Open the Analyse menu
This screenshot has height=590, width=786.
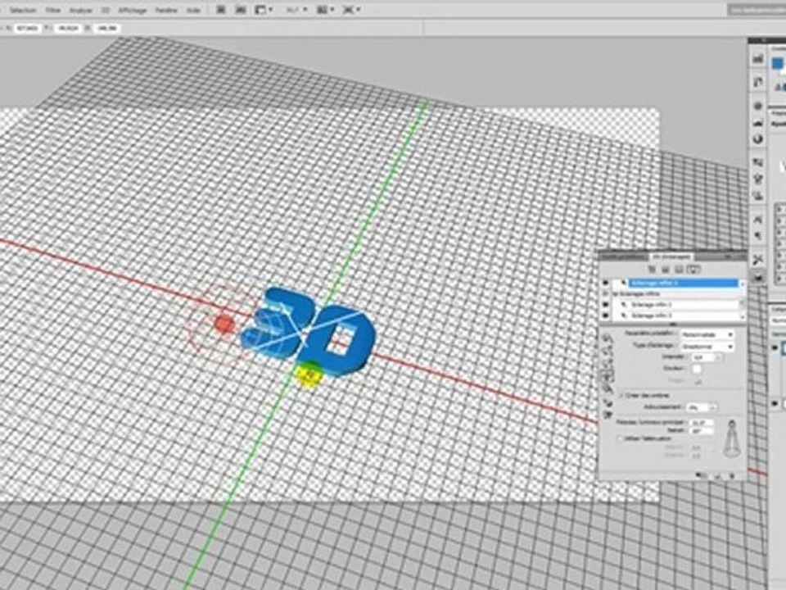point(80,10)
